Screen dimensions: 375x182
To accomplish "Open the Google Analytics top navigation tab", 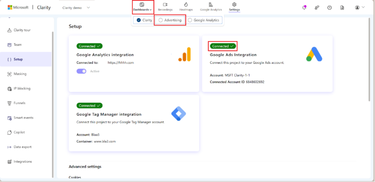I will tap(211, 7).
